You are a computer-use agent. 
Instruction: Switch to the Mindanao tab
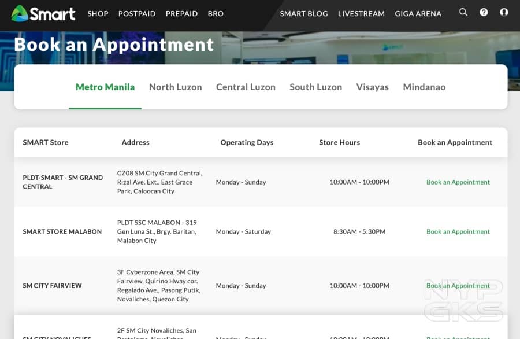pyautogui.click(x=424, y=87)
